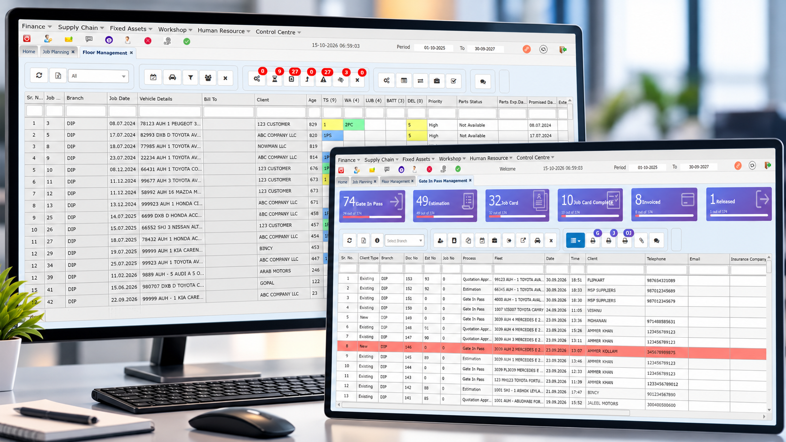Open calendar icon in Floor Management toolbar
Image resolution: width=786 pixels, height=442 pixels.
coord(153,77)
